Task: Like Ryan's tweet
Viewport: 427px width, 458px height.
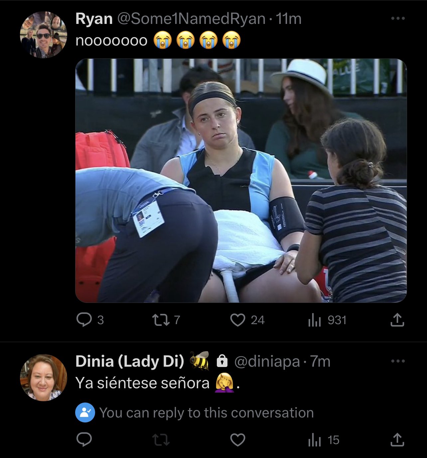Action: [237, 320]
